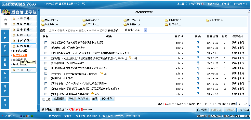Open 等级头衔设置 submenu item
The width and height of the screenshot is (251, 120).
point(20,64)
